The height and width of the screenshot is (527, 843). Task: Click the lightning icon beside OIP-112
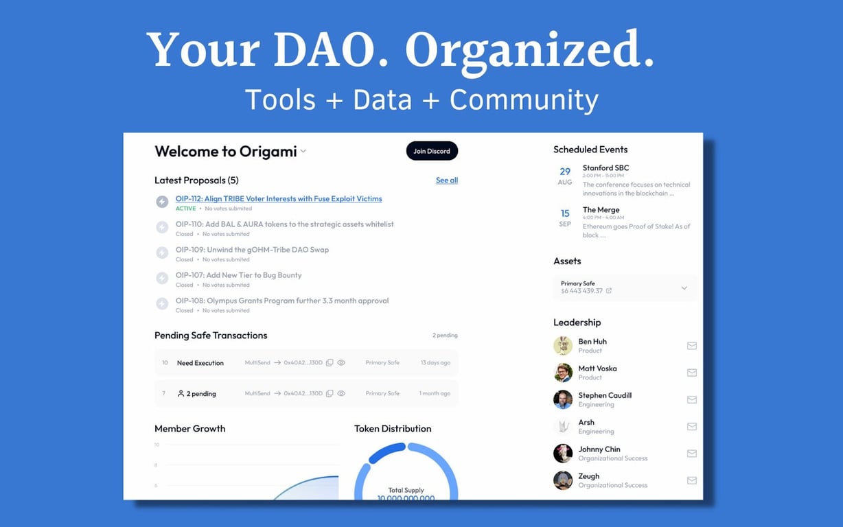click(x=162, y=202)
